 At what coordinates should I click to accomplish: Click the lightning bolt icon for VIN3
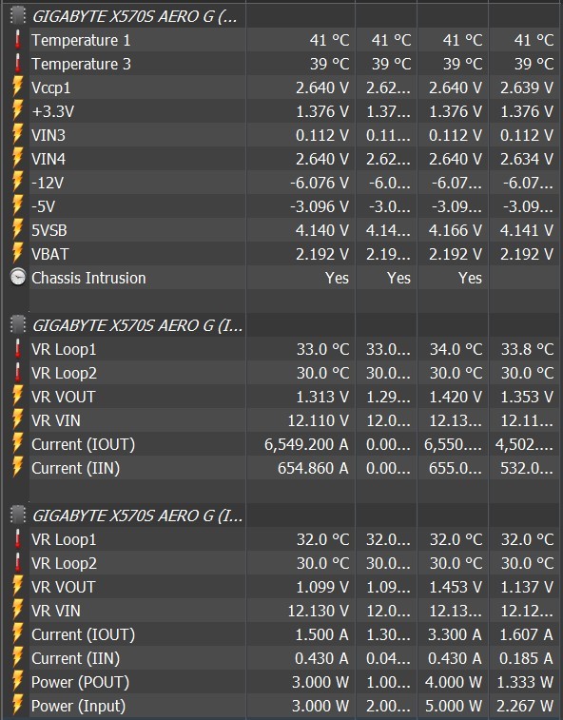point(17,135)
